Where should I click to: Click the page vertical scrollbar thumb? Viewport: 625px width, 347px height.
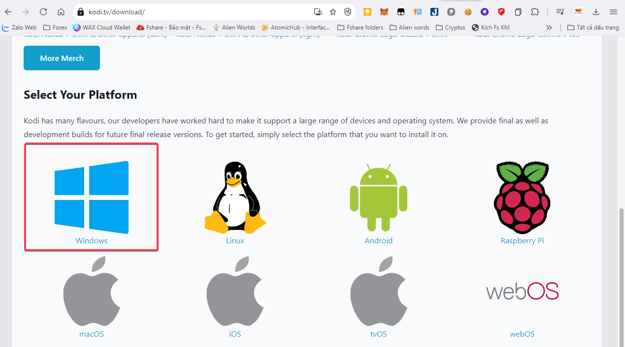point(621,276)
